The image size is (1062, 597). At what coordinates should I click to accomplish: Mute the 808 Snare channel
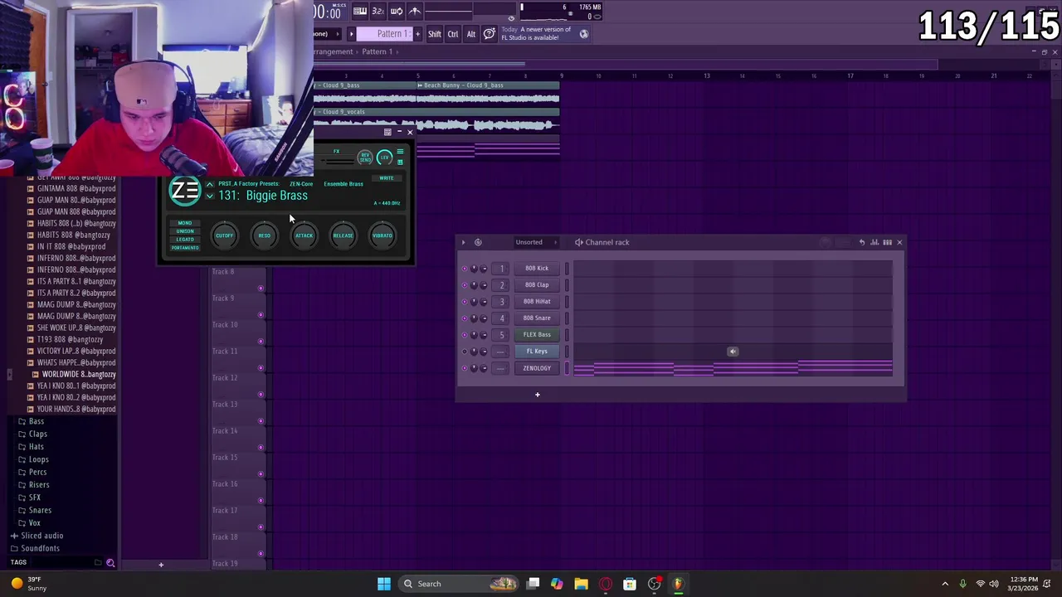(465, 318)
